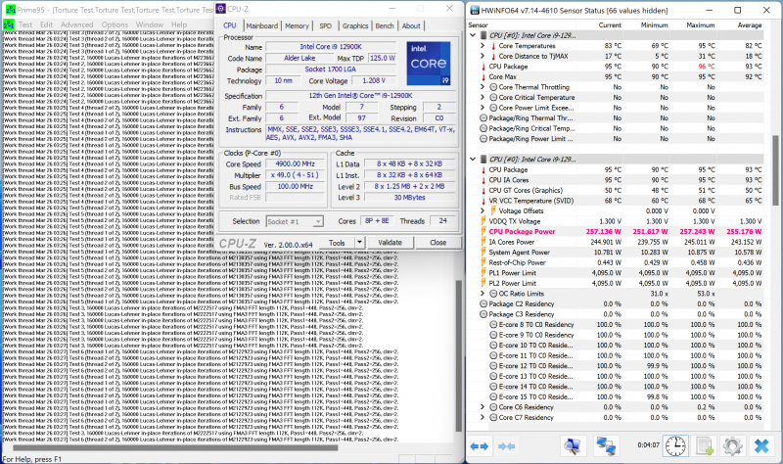Screen dimensions: 783x464
Task: Click the HWiNFO clock reset timer icon
Action: 675,445
